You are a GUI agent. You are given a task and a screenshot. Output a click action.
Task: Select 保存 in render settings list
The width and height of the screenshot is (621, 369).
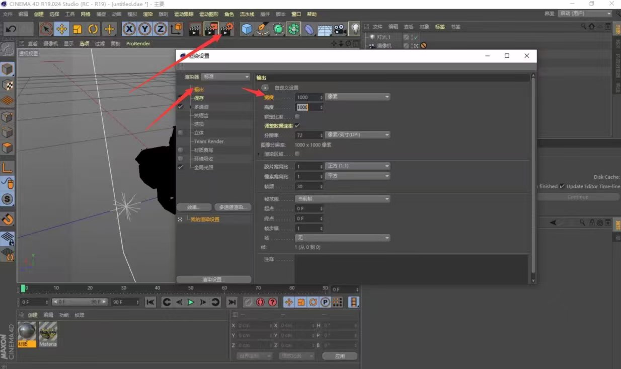pos(199,98)
